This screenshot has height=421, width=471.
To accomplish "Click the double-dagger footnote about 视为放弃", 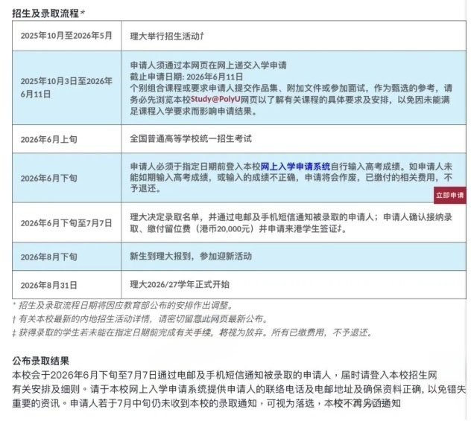I will (193, 332).
